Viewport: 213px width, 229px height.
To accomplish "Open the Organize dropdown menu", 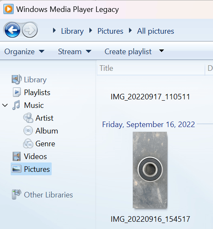I will tap(24, 52).
